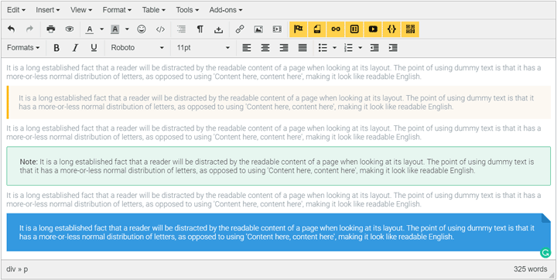Open the Tools menu
The width and height of the screenshot is (557, 280).
coord(187,10)
